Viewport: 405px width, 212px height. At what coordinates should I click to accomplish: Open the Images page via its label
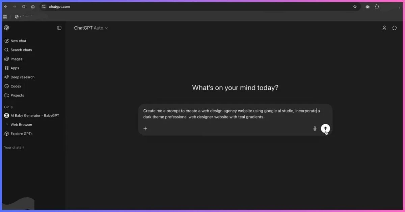click(17, 59)
